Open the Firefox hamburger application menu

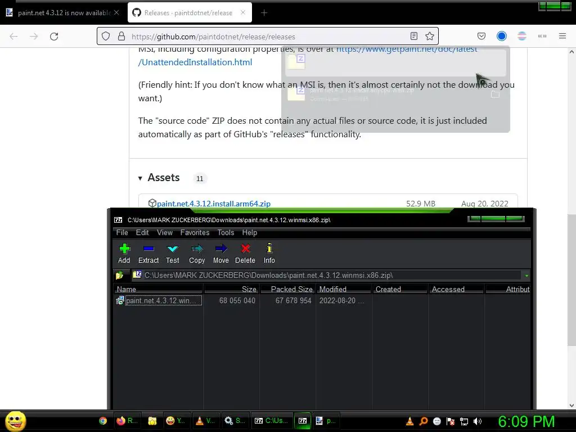click(562, 36)
